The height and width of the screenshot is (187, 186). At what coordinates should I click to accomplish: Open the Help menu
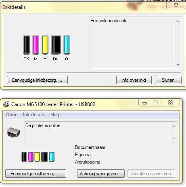pos(55,115)
